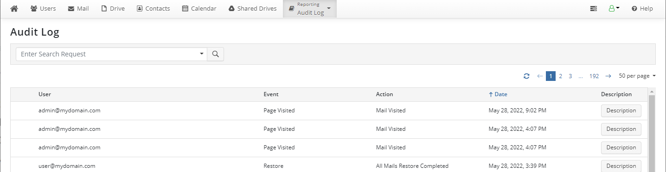Go to page 2
Image resolution: width=666 pixels, height=172 pixels.
[560, 76]
